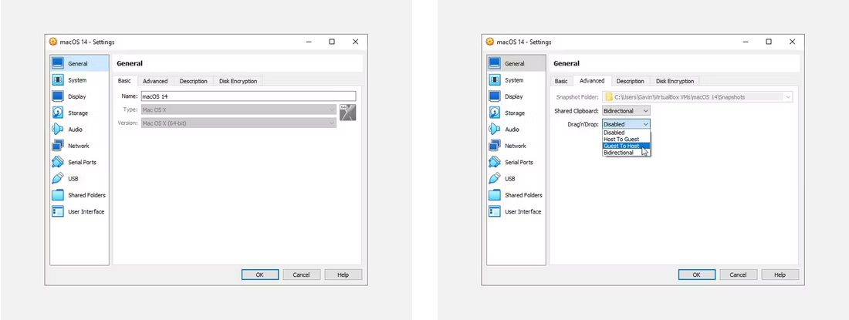Click the Name field containing macOS 14
The width and height of the screenshot is (849, 320).
pyautogui.click(x=248, y=96)
